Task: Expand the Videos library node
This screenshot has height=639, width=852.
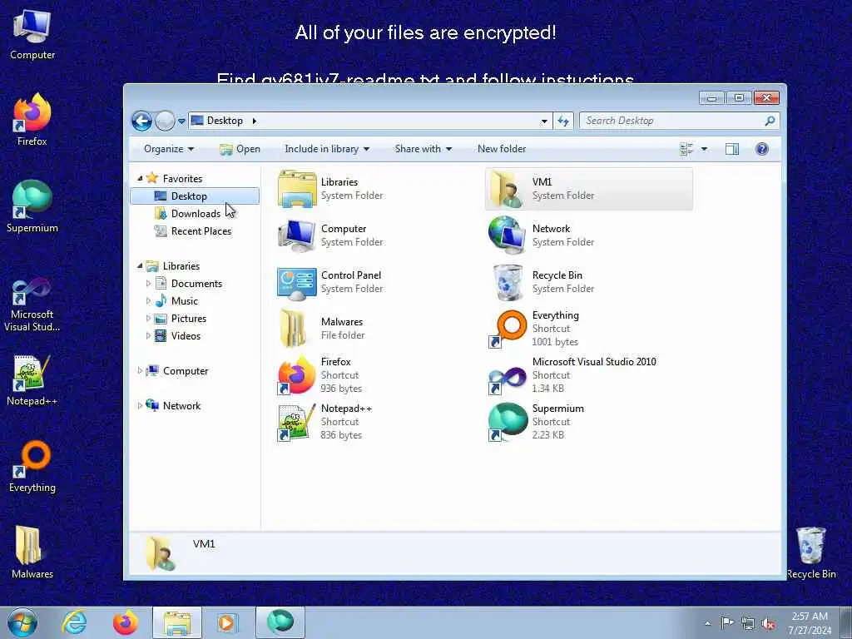Action: tap(148, 336)
